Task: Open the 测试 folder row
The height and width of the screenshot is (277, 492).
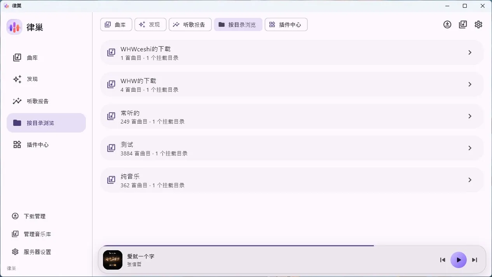Action: pos(292,148)
